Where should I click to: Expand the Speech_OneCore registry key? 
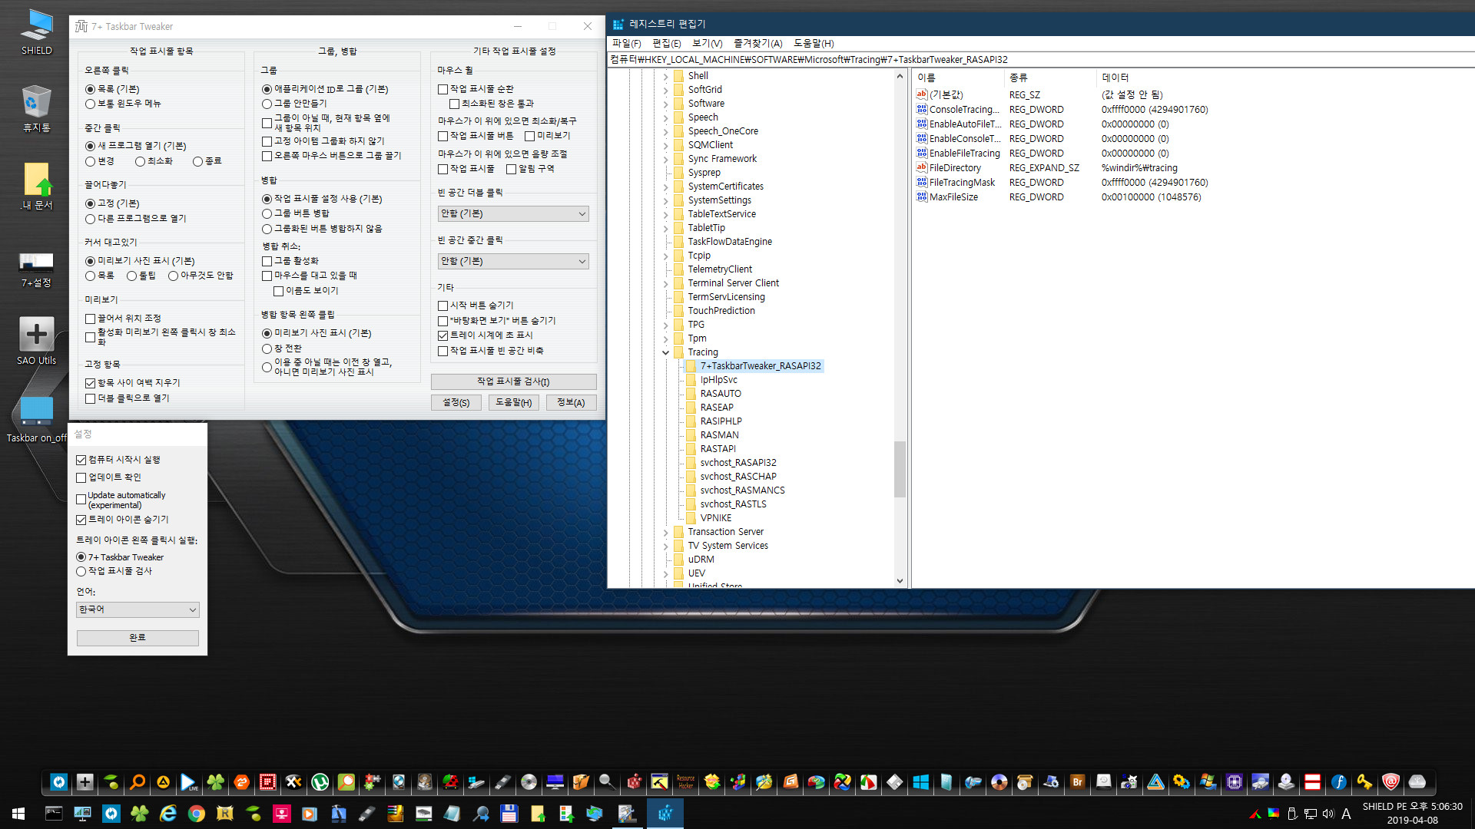coord(665,131)
